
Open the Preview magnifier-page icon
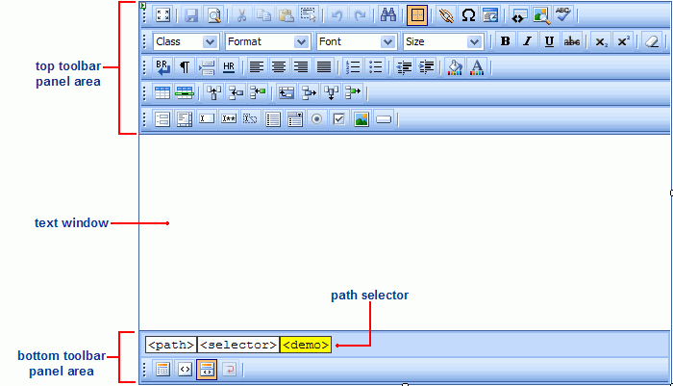pyautogui.click(x=213, y=15)
